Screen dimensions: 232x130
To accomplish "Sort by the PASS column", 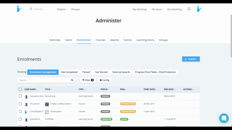I will click(x=123, y=89).
